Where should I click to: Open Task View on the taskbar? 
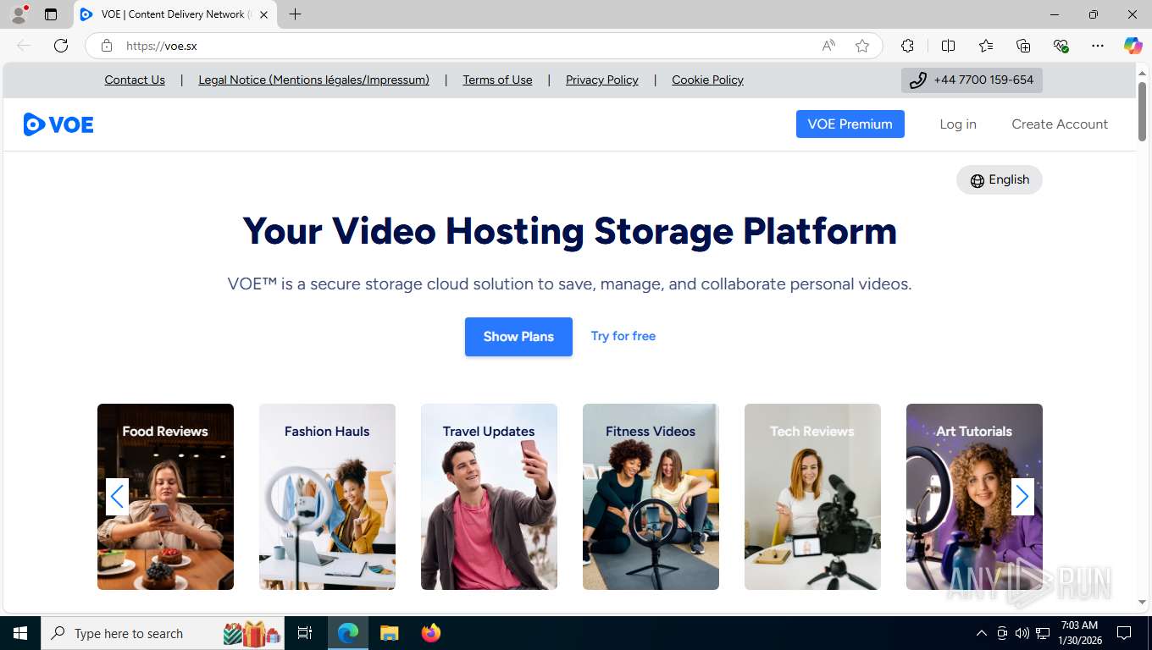coord(305,633)
